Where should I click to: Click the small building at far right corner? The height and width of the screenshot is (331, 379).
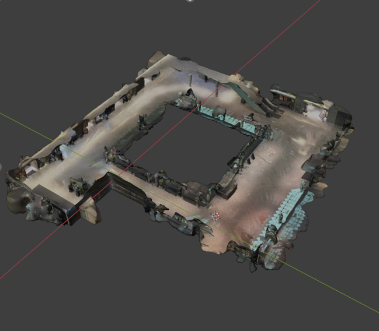339,116
